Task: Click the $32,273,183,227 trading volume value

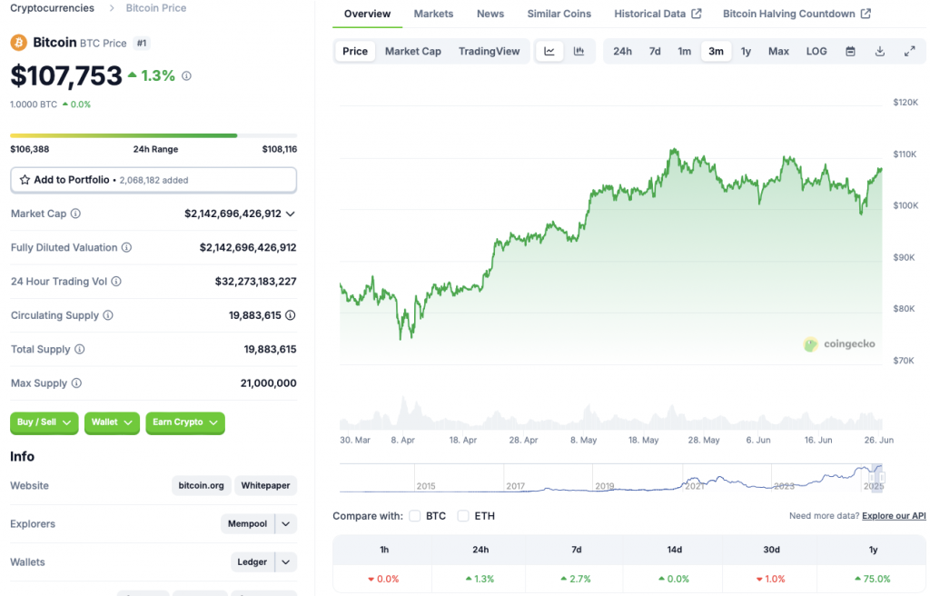Action: pyautogui.click(x=255, y=282)
